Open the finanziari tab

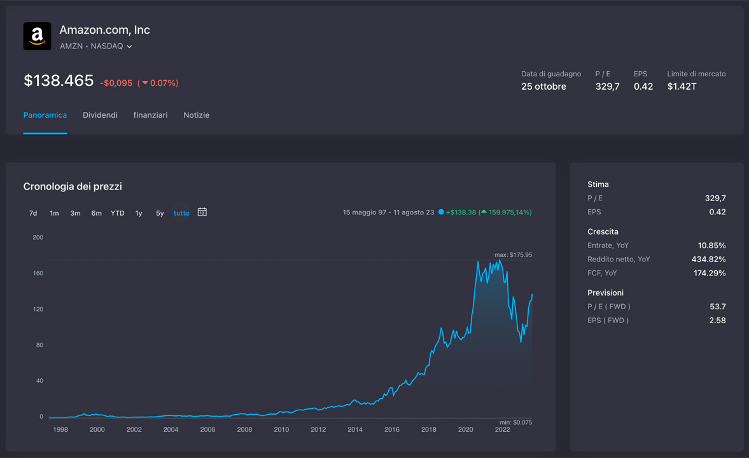tap(150, 115)
